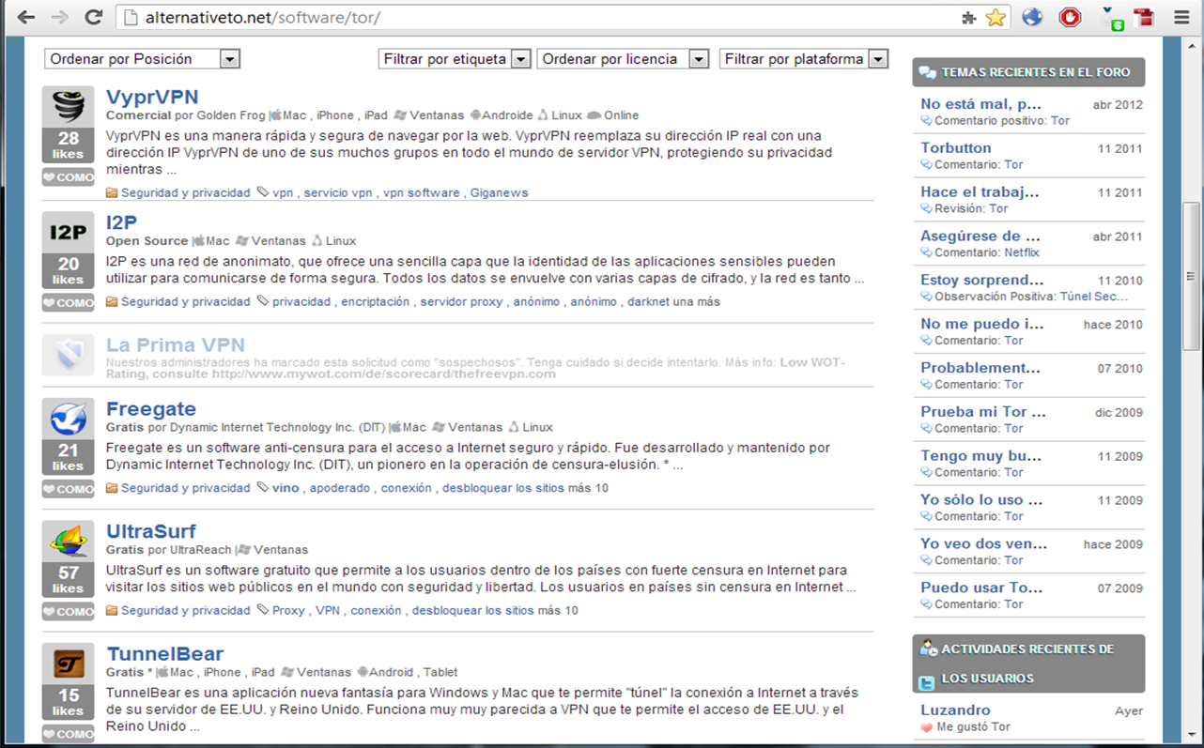Click the 'apoderado' tag under Freegate

[x=340, y=488]
